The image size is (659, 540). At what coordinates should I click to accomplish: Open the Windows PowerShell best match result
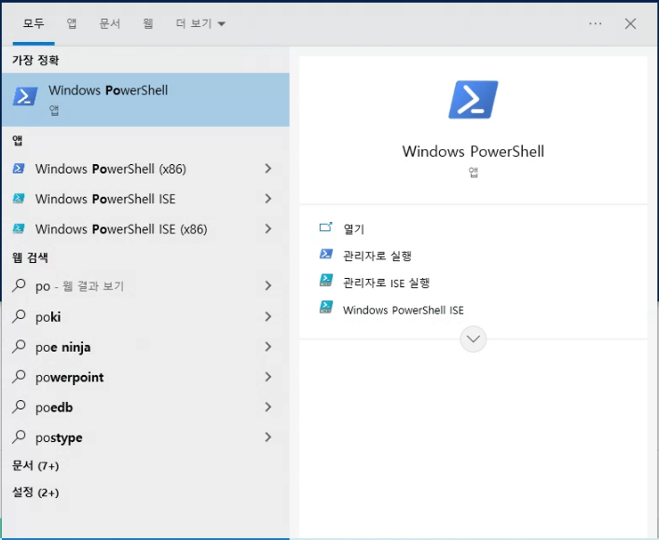(x=145, y=100)
